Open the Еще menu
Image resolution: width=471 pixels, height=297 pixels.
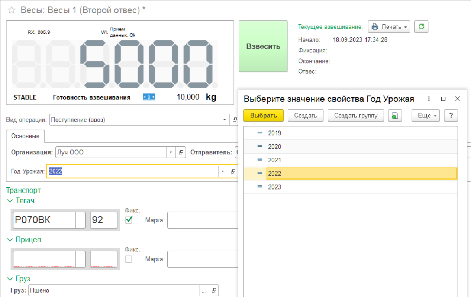tap(426, 116)
